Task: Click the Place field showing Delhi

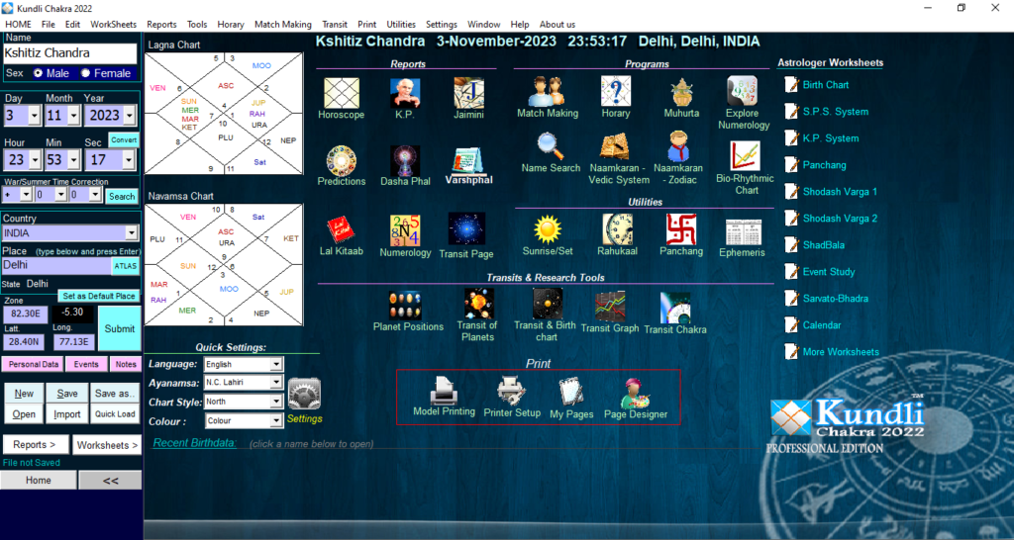Action: coord(56,265)
